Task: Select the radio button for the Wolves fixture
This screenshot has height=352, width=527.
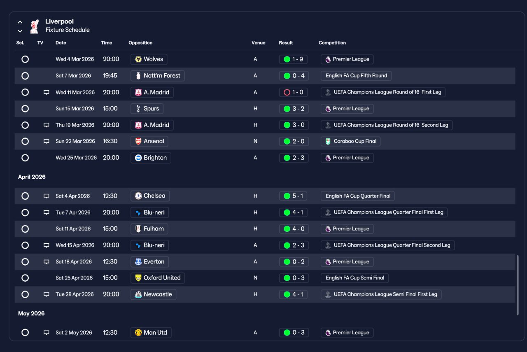Action: 25,59
